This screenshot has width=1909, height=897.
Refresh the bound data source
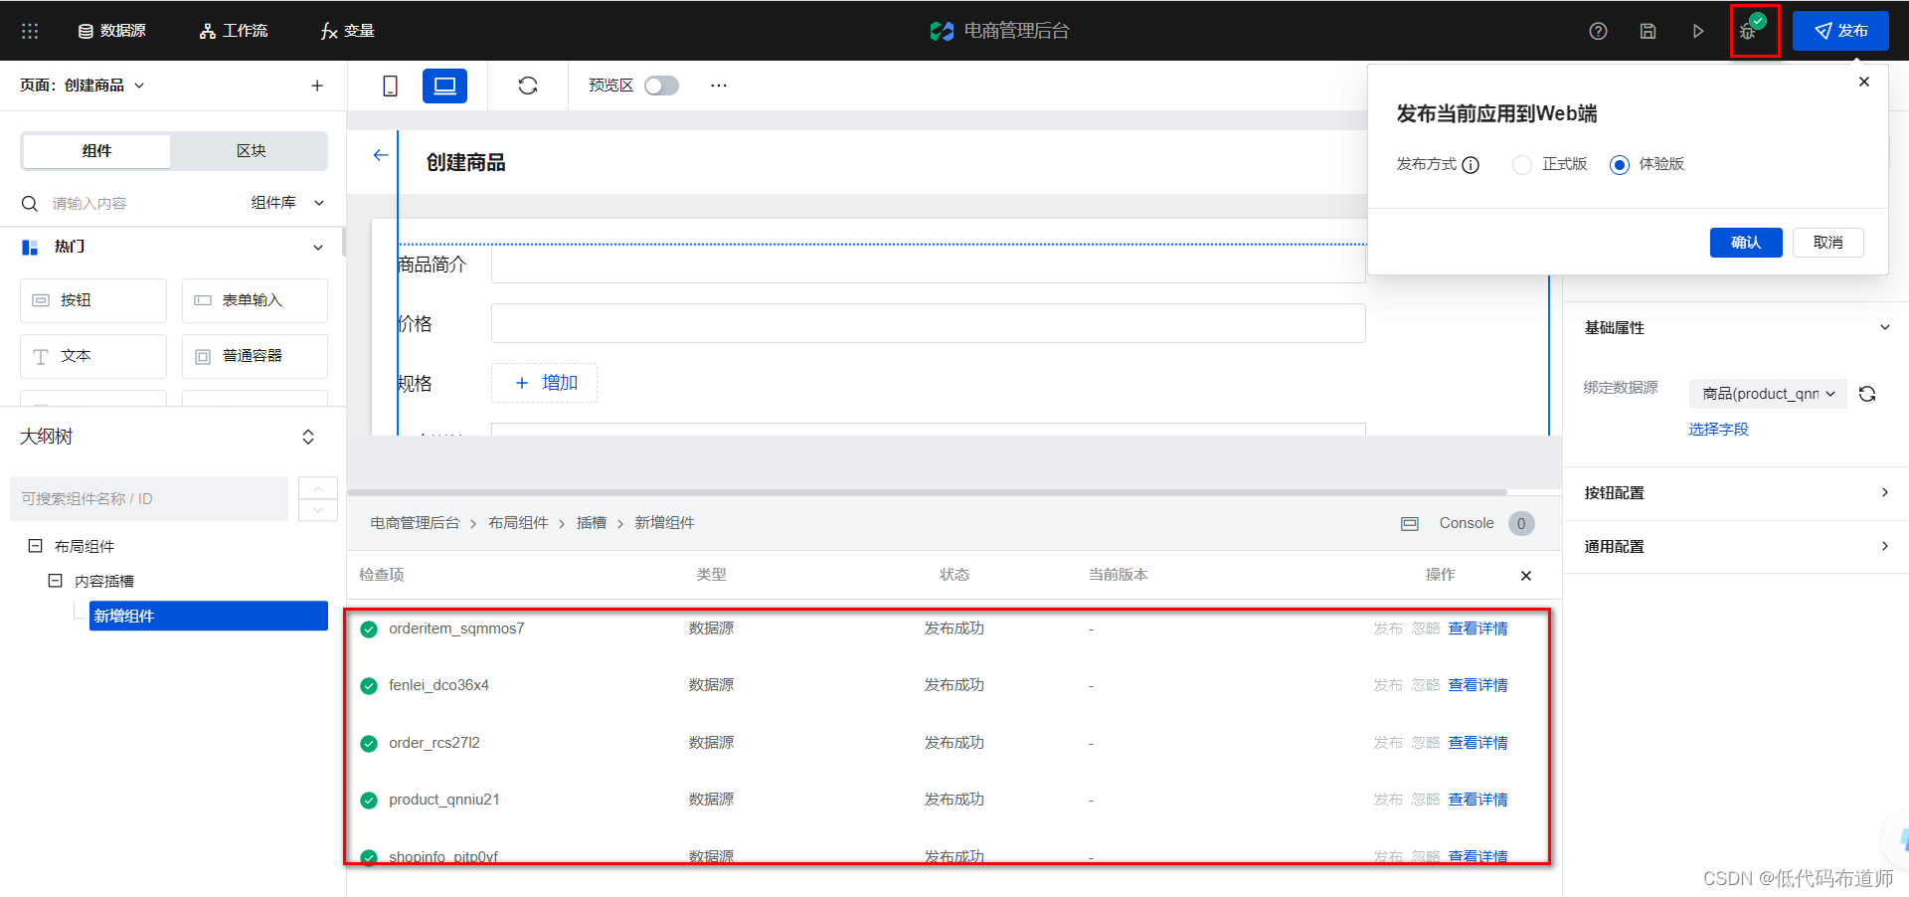click(1867, 394)
